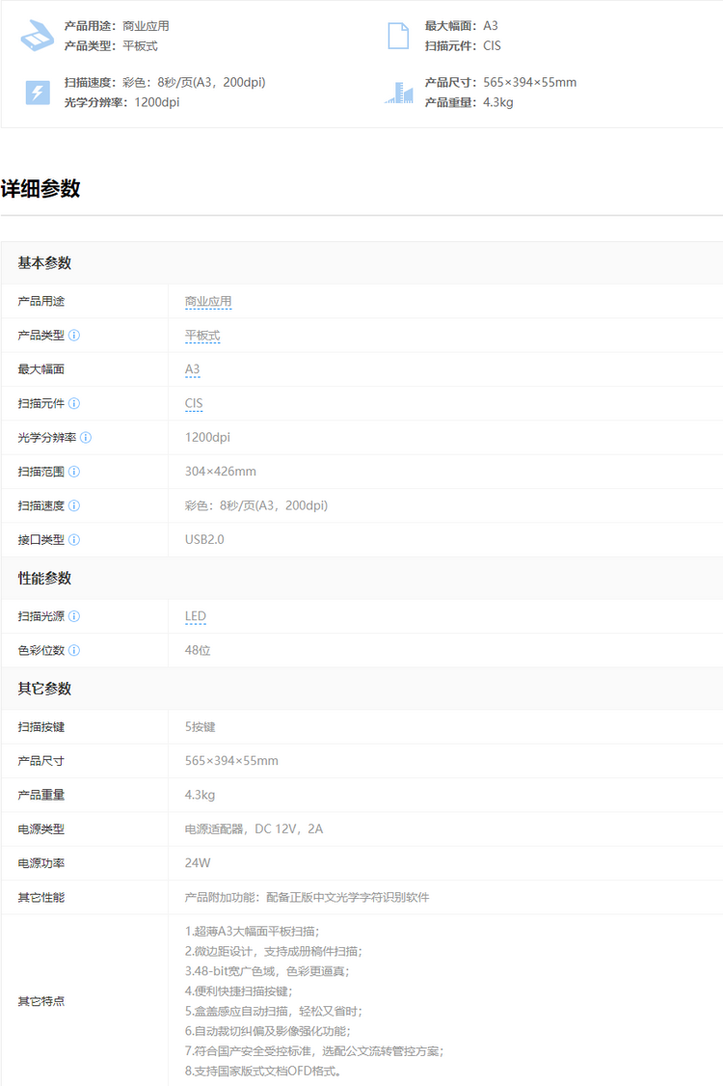The image size is (723, 1086).
Task: Click the dimensions icon beside 产品尺寸
Action: (x=398, y=93)
